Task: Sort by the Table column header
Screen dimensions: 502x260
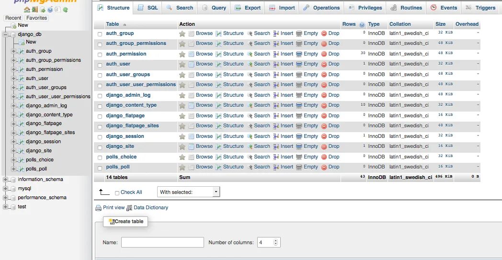Action: (x=113, y=24)
